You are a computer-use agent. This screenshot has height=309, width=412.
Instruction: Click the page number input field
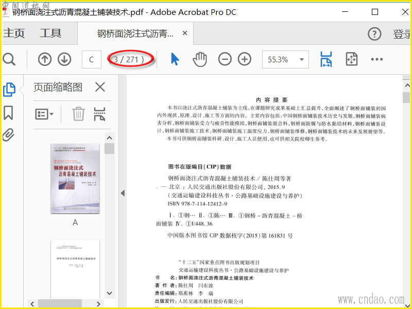[x=92, y=59]
